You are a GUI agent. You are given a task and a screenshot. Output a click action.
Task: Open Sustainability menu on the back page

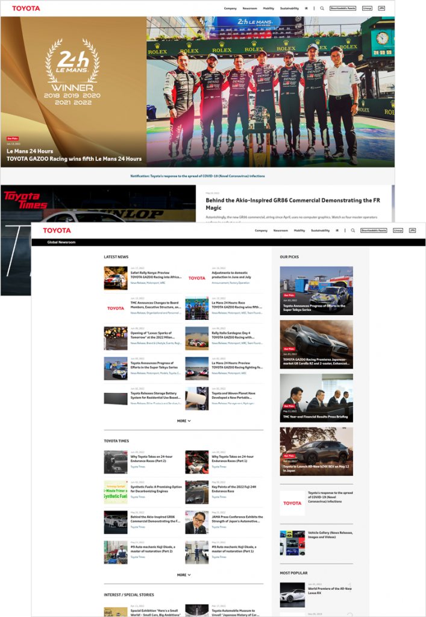pos(289,8)
